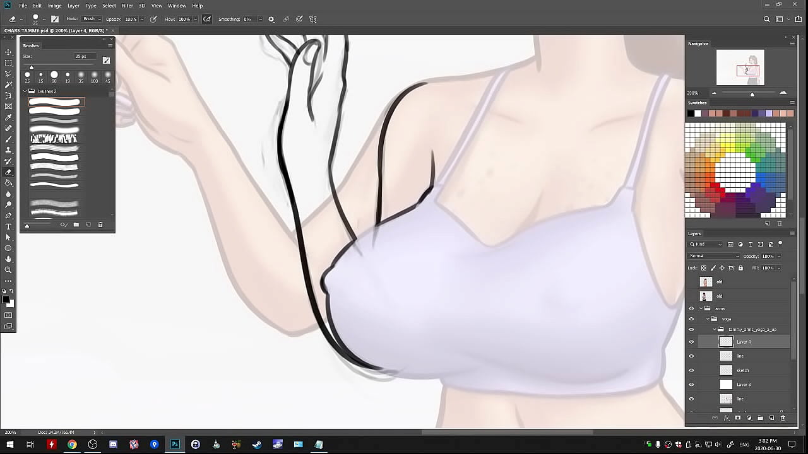
Task: Choose the Type tool
Action: 8,226
